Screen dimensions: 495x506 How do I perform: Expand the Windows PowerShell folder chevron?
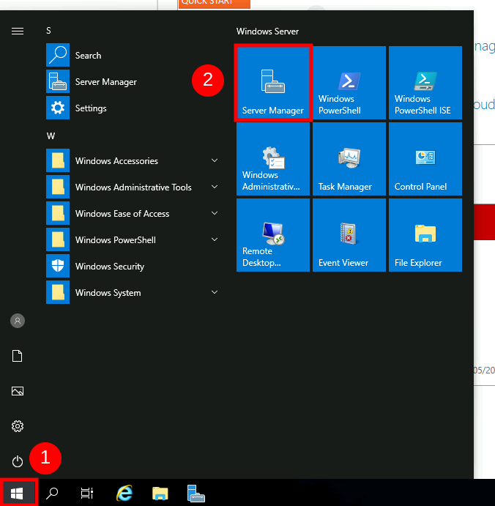click(215, 239)
